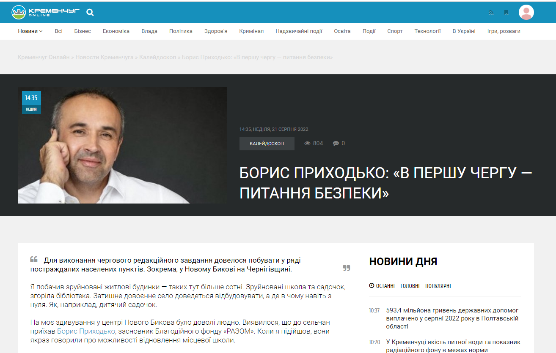This screenshot has width=556, height=353.
Task: Click Борис Приходько link in article text
Action: pos(86,331)
